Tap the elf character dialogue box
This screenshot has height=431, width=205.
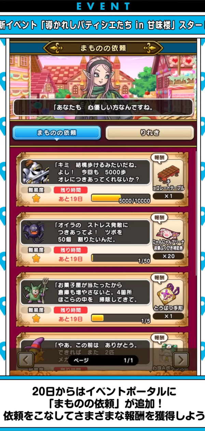point(103,107)
